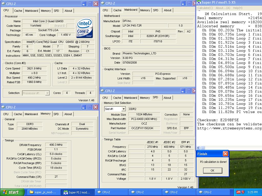Click the Intel Core 2 Quad Q9450 name field

[48, 21]
